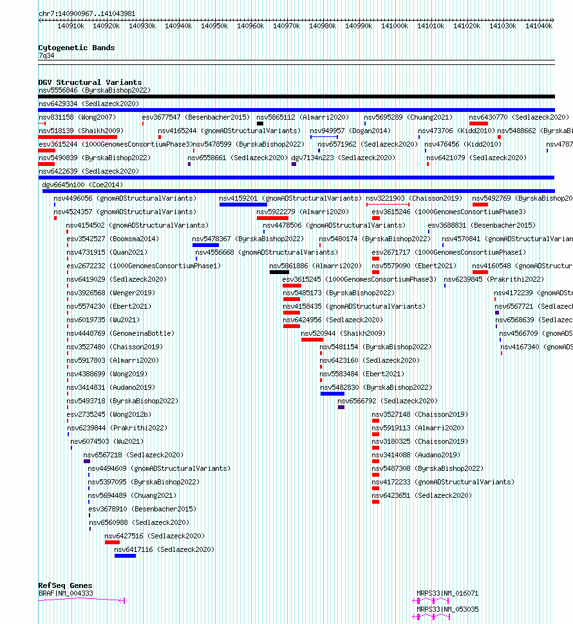Click nsv949957 (Dogan2014) blue span glyph
Viewport: 573px width, 624px height.
tap(324, 137)
